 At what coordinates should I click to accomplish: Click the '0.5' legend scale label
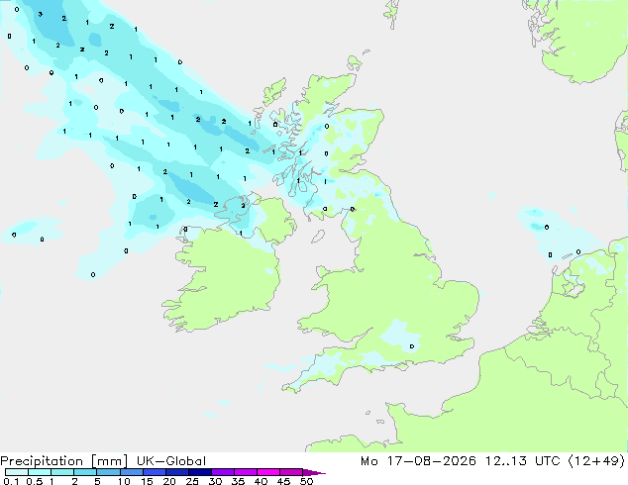pos(35,481)
